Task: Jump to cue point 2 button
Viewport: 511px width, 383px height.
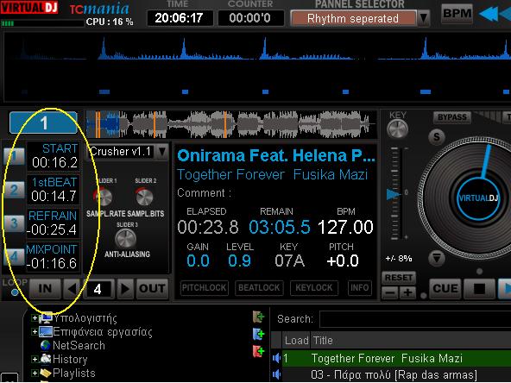Action: [14, 190]
